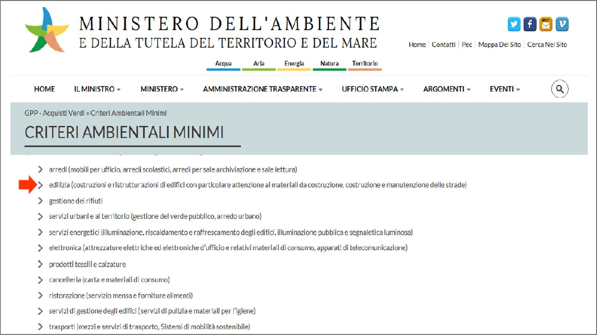
Task: Click the colorful star ministry logo
Action: pyautogui.click(x=47, y=30)
